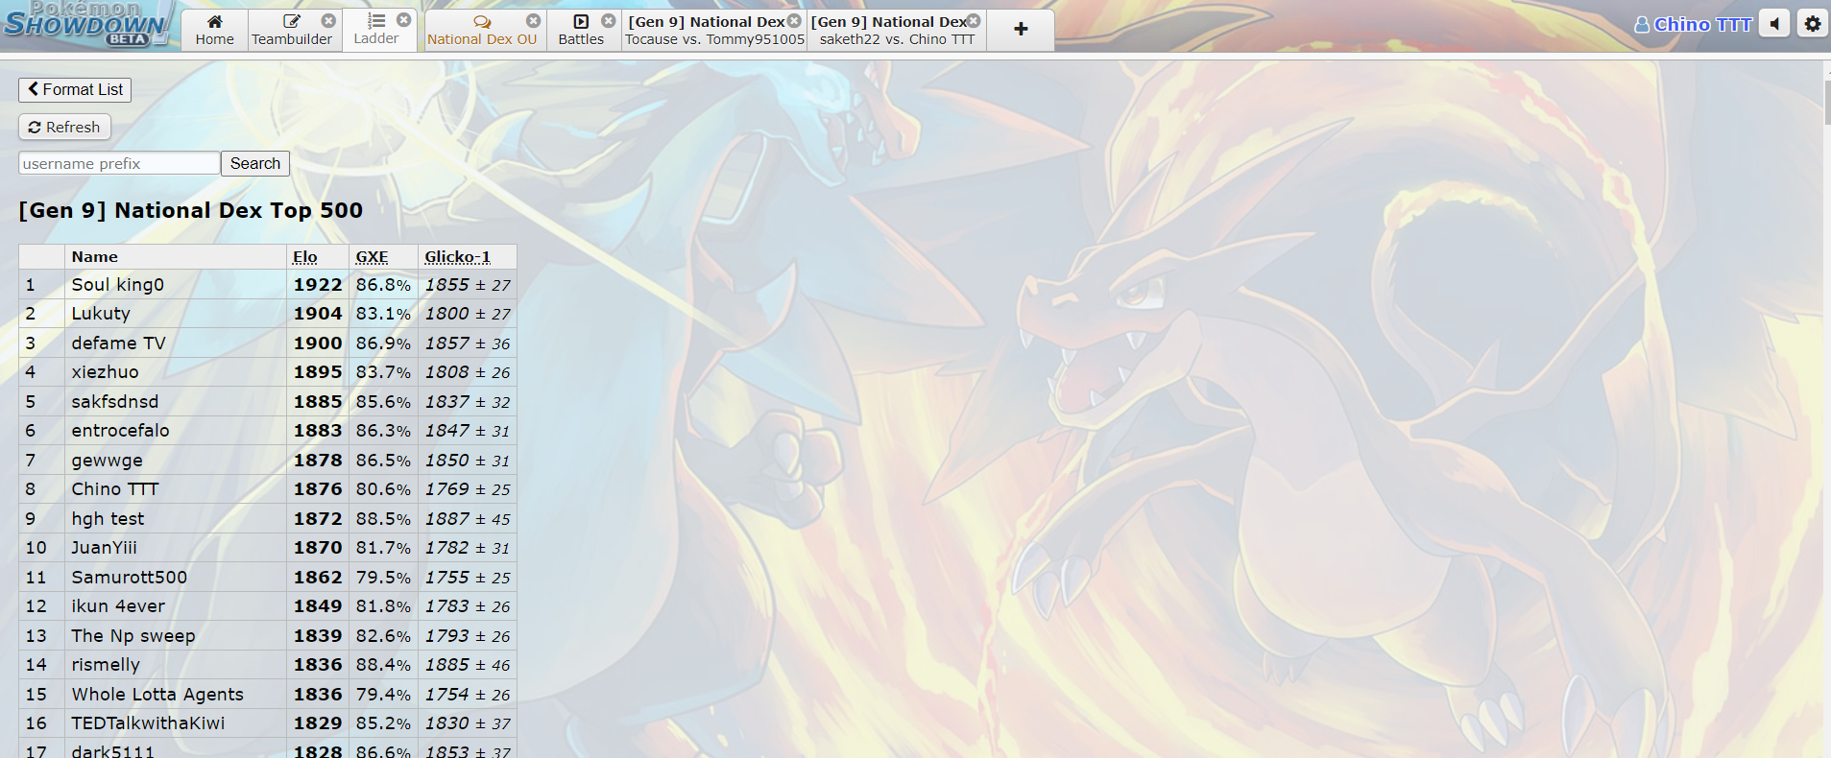Select player ikun 4ever
Viewport: 1831px width, 758px height.
coord(118,606)
